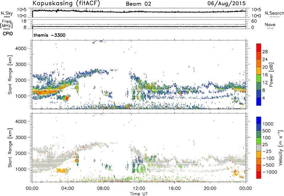The width and height of the screenshot is (284, 196).
Task: Pick the Power colorbar segment between 16 and 20
Action: (x=259, y=71)
